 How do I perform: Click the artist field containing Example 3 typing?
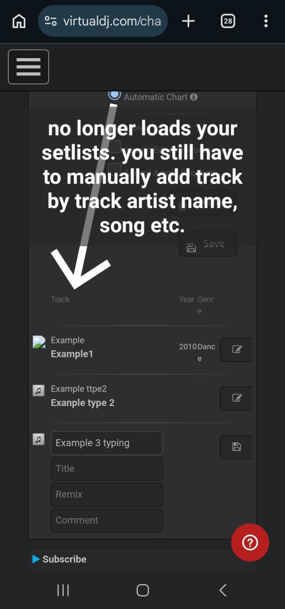[x=106, y=443]
